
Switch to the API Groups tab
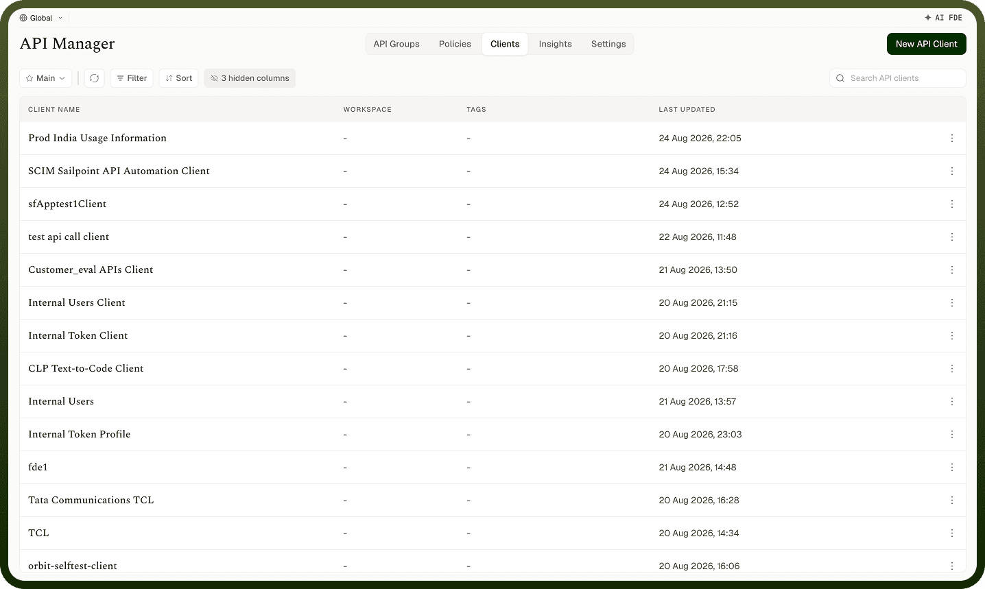click(396, 44)
